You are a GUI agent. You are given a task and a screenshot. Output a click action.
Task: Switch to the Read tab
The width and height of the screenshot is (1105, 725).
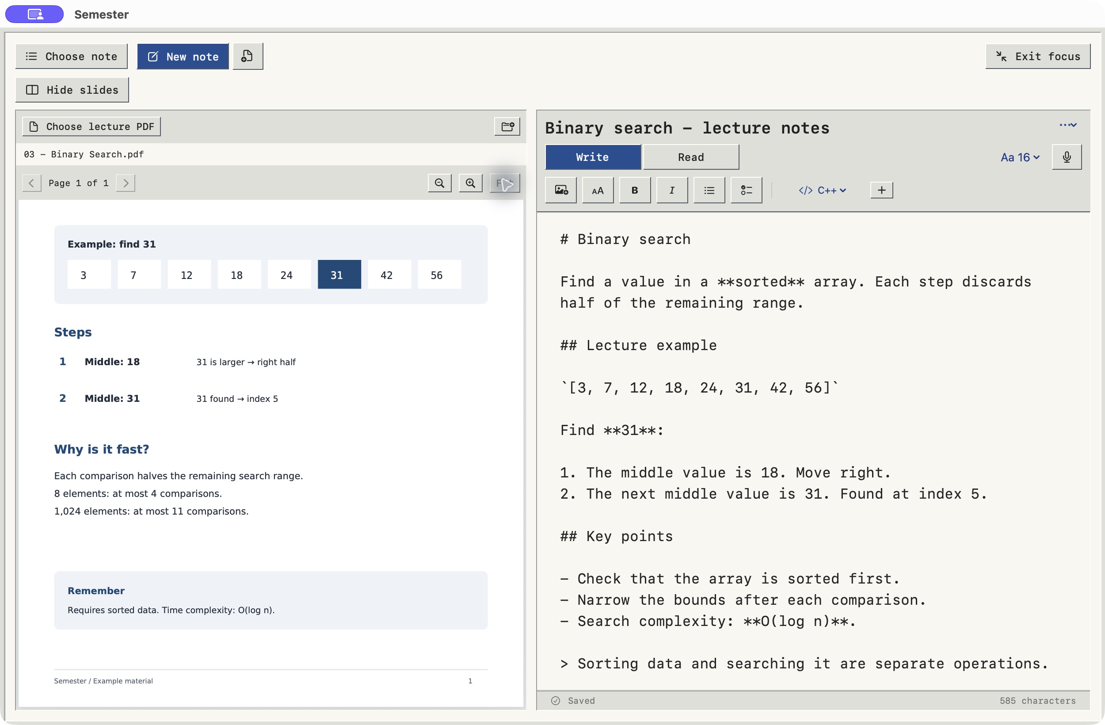(691, 157)
